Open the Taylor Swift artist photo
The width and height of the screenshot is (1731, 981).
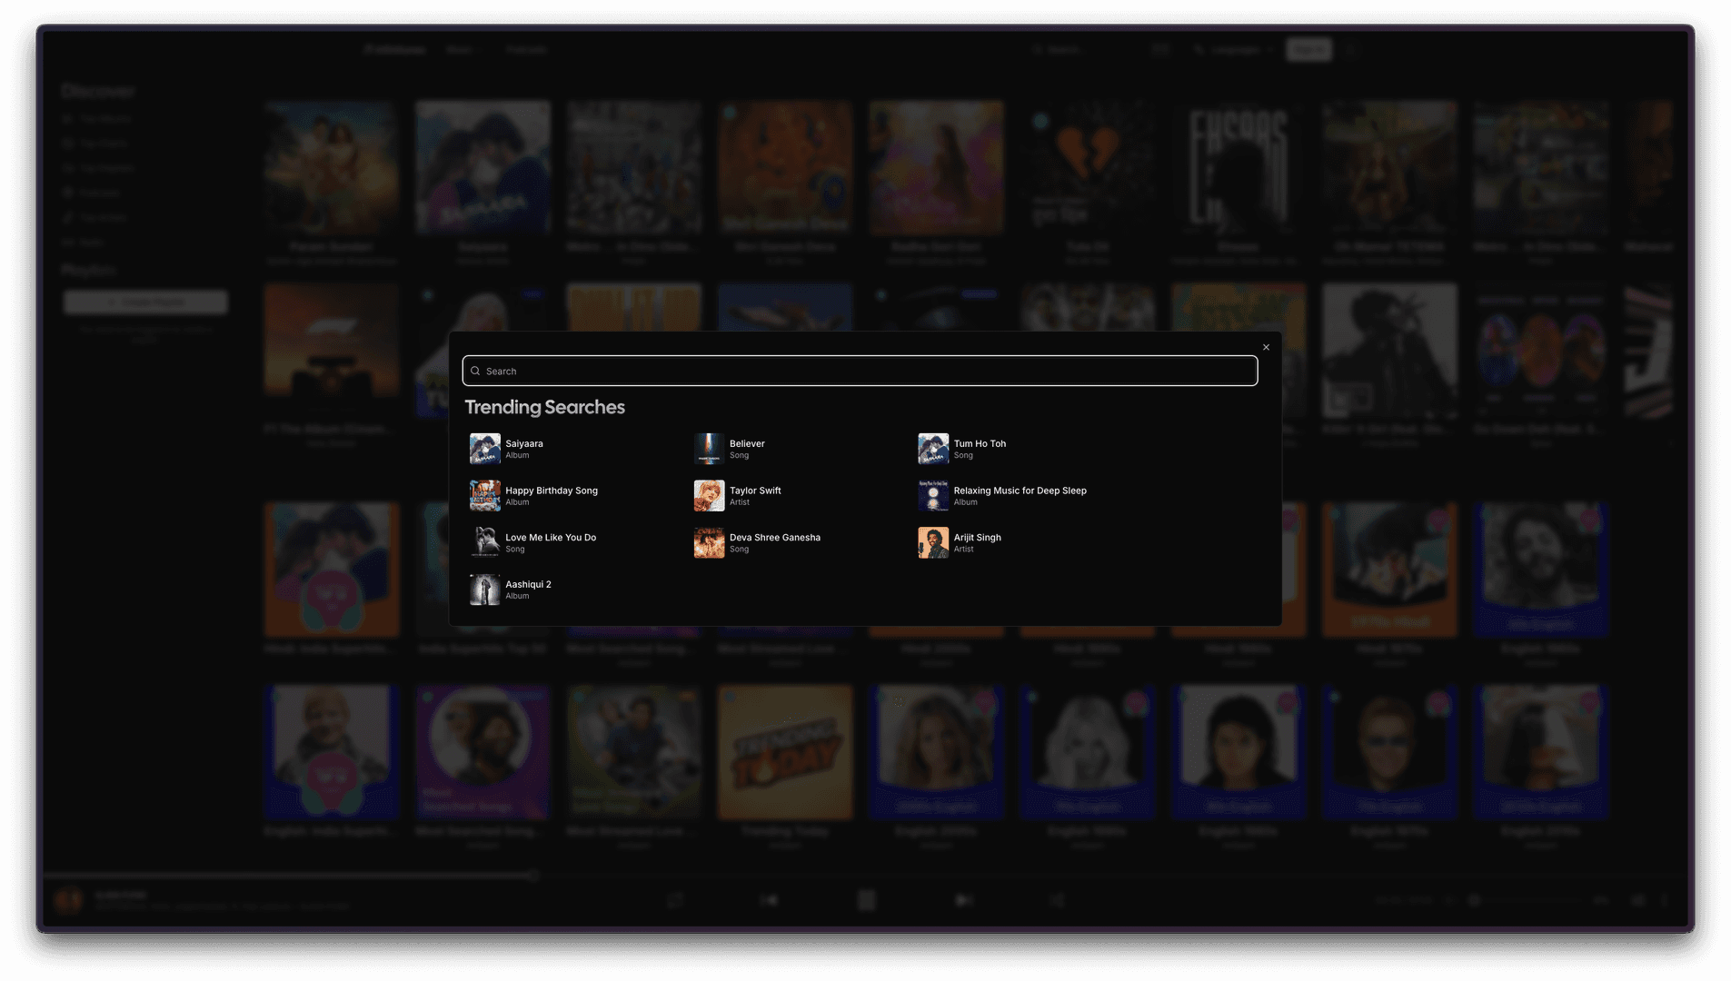coord(709,496)
